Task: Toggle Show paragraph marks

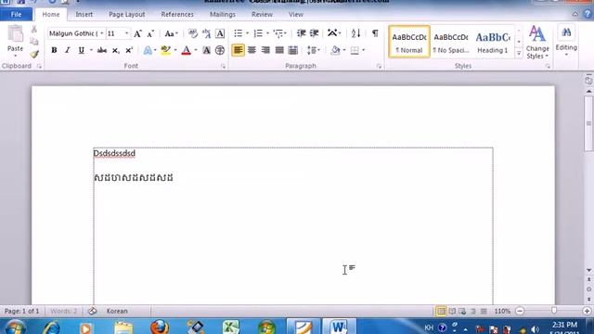Action: 375,33
